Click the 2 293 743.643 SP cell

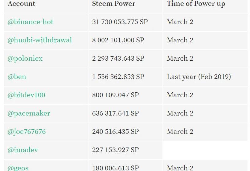pos(118,59)
